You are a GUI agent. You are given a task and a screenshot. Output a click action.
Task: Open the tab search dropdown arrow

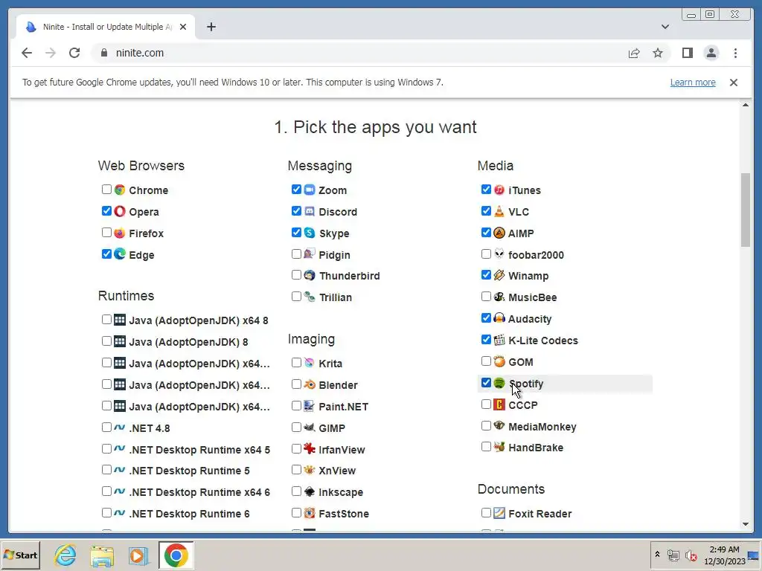coord(665,27)
